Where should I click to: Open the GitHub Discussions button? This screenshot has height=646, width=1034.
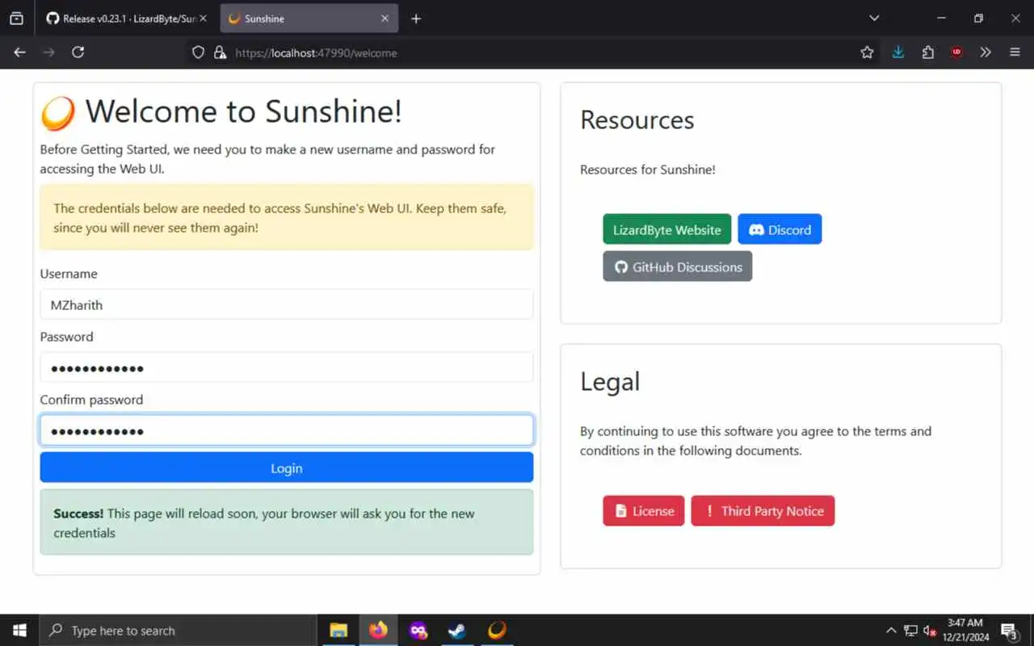[677, 266]
